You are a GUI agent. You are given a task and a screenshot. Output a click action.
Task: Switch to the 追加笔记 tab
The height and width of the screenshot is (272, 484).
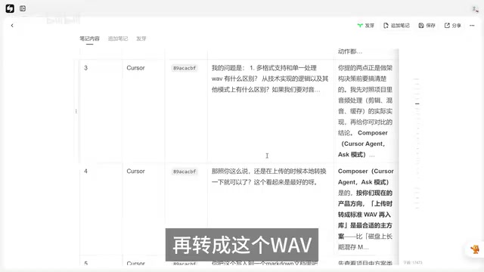[118, 39]
